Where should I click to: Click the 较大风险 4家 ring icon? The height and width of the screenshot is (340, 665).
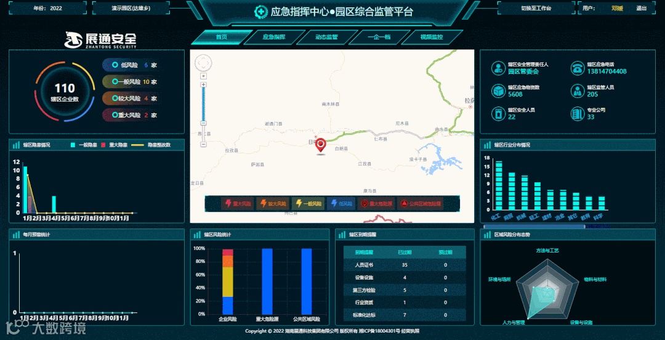pos(115,98)
